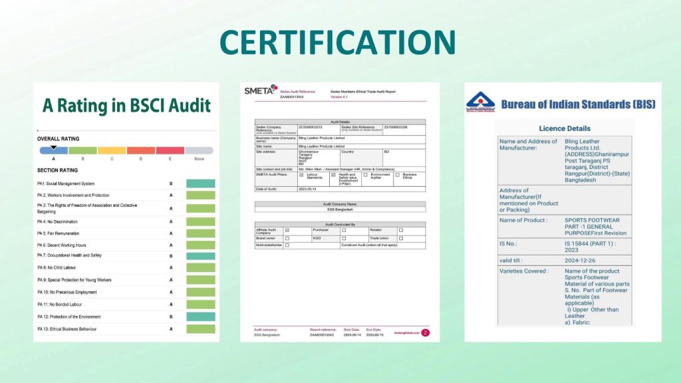Click the teal swatch for PA1 Social Management System
Viewport: 681px width, 383px height.
coord(201,184)
